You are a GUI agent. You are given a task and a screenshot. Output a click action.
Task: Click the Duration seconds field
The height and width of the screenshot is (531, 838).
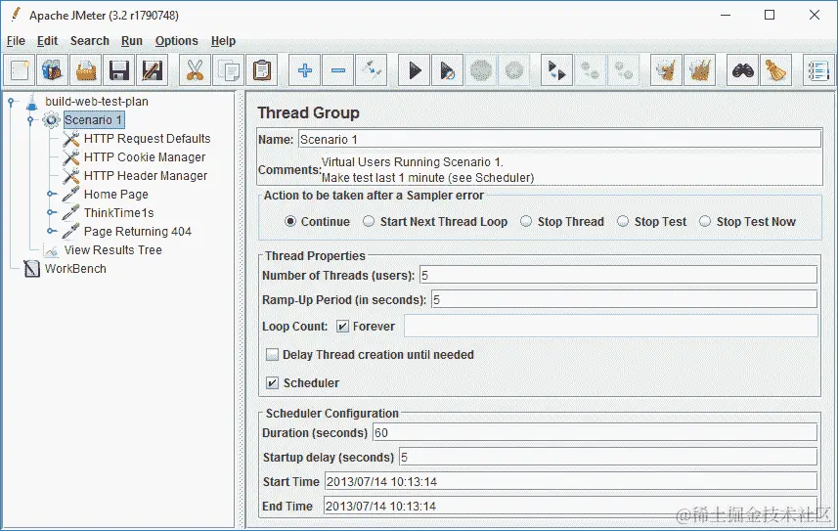595,432
